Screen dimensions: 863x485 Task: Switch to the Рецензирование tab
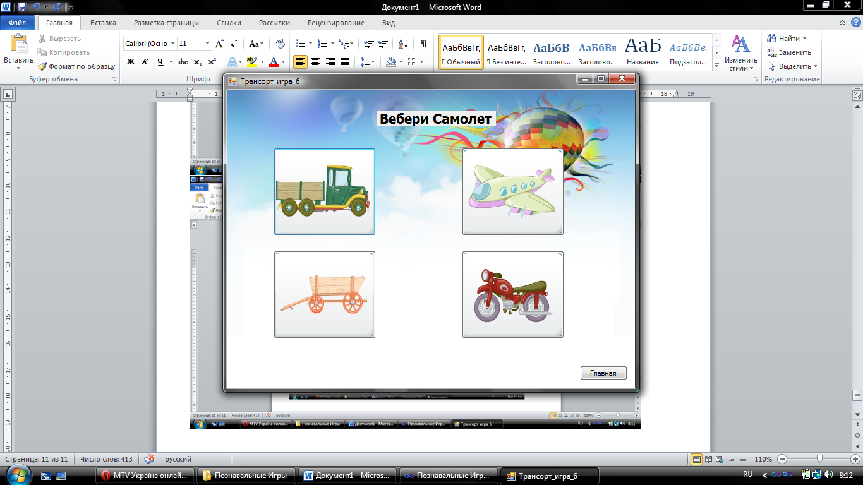(x=336, y=23)
